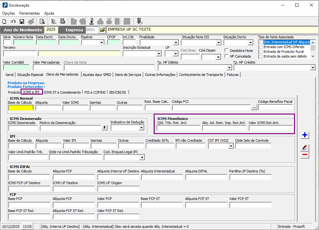Click the Save floppy disk icon
Viewport: 319px width, 230px height.
22,22
